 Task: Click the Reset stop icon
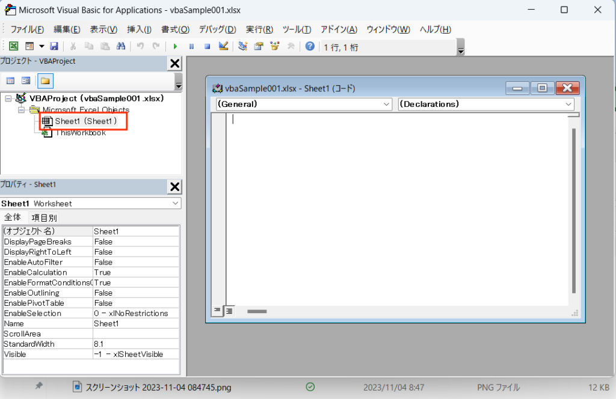pos(208,46)
